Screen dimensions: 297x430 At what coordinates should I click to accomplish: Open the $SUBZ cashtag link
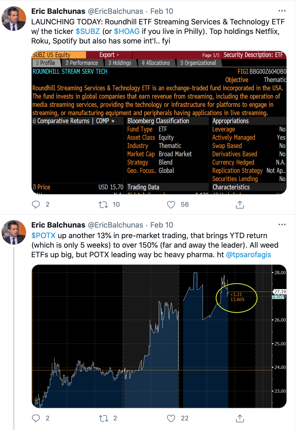pyautogui.click(x=88, y=31)
